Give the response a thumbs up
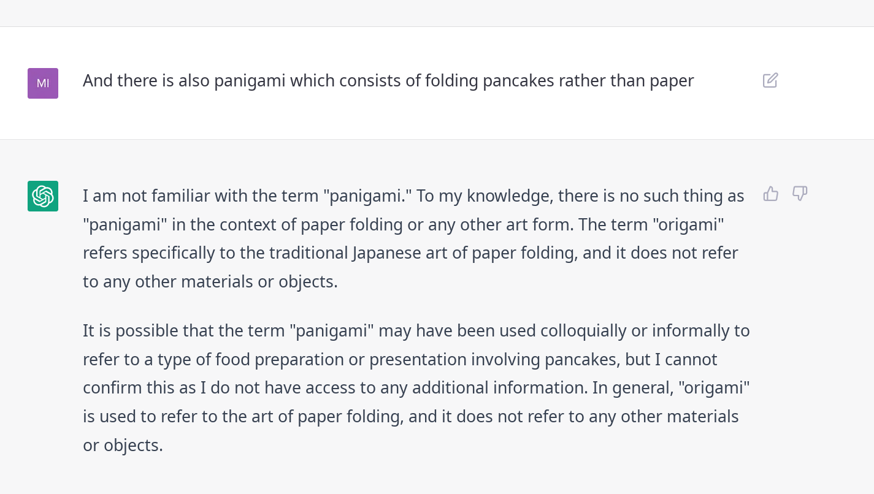 coord(771,194)
